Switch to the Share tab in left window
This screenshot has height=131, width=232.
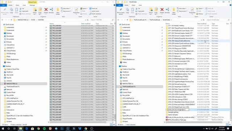click(17, 5)
